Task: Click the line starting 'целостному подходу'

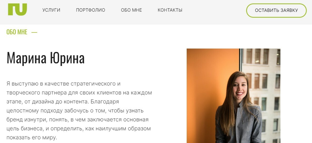Action: click(75, 111)
